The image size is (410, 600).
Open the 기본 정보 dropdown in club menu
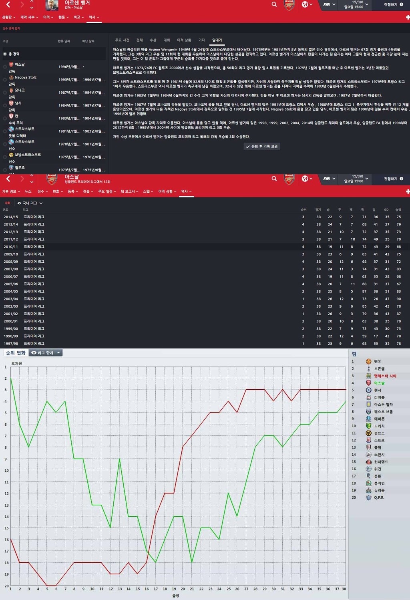point(11,191)
